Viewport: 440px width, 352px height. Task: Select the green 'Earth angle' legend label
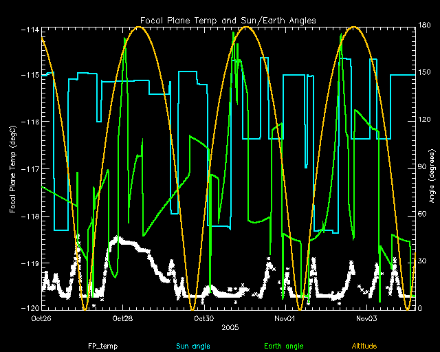click(x=282, y=346)
